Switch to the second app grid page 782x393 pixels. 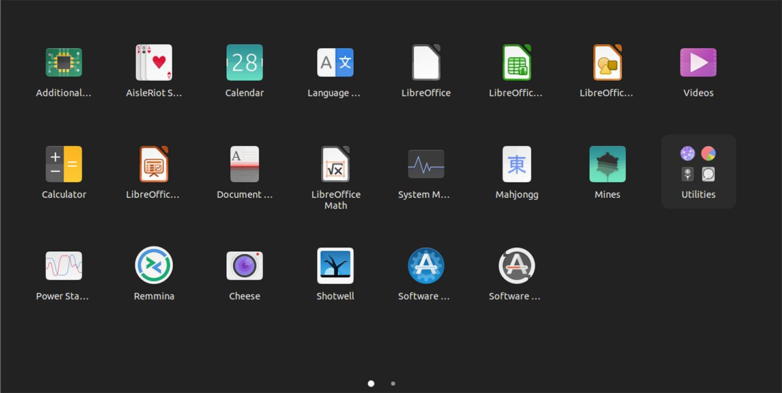point(392,383)
